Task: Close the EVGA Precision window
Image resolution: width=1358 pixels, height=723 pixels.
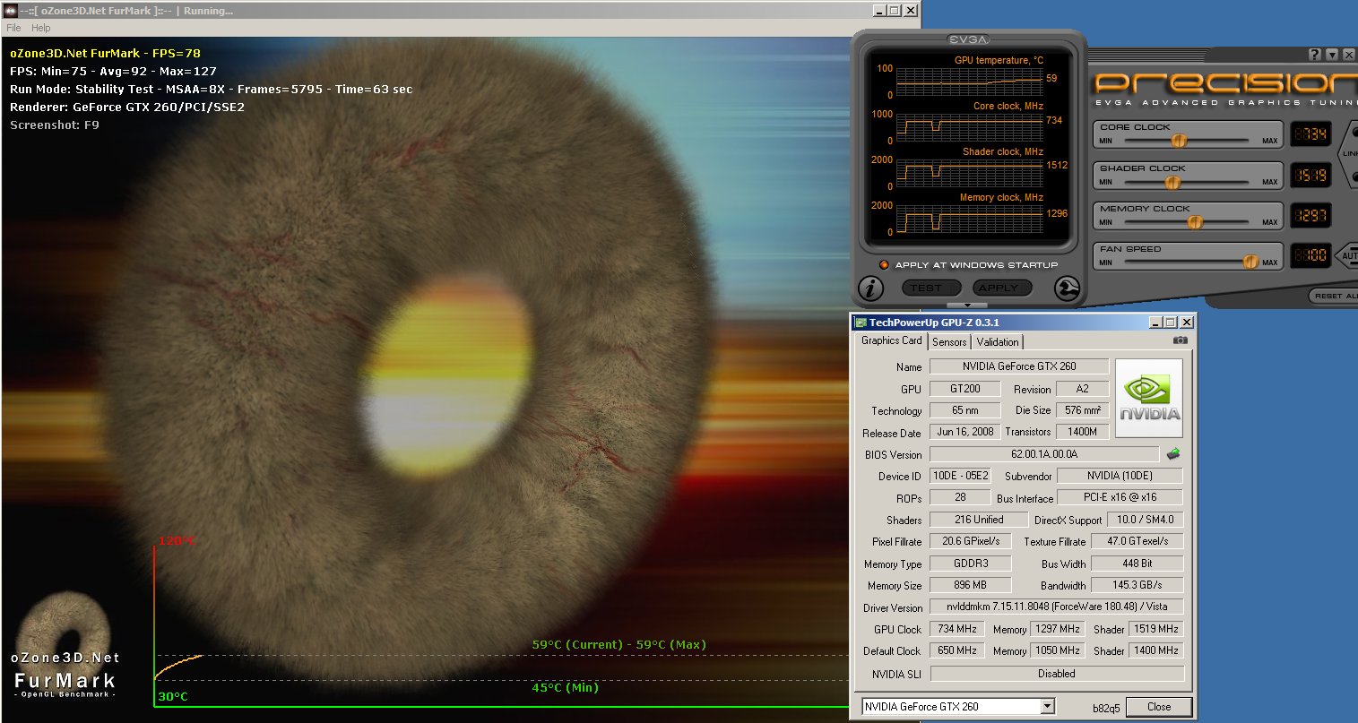Action: (1349, 56)
